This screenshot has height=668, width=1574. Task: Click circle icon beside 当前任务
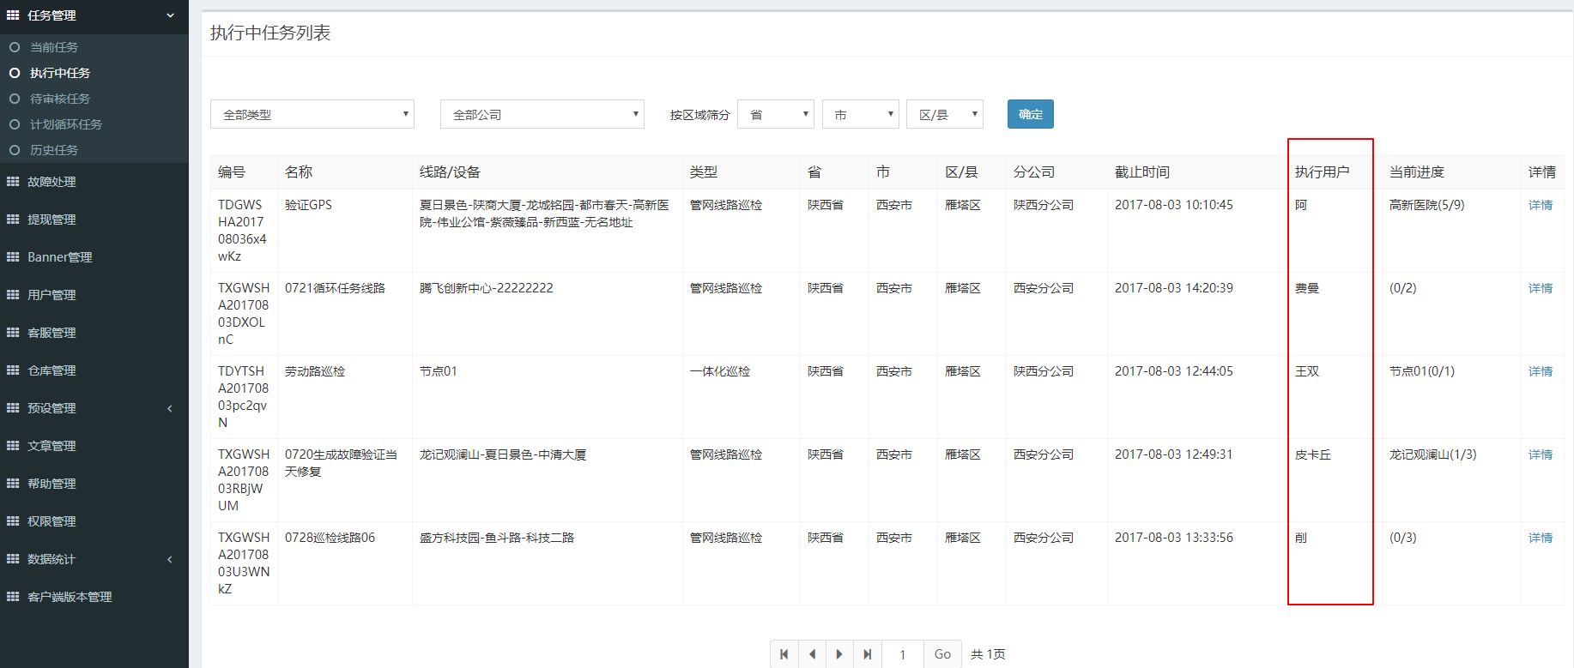[x=15, y=47]
